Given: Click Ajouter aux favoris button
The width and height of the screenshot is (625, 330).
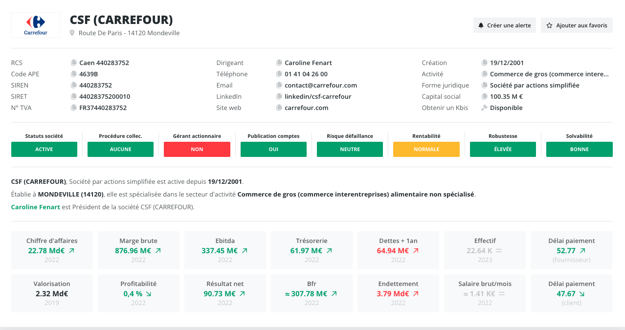Looking at the screenshot, I should (x=577, y=25).
